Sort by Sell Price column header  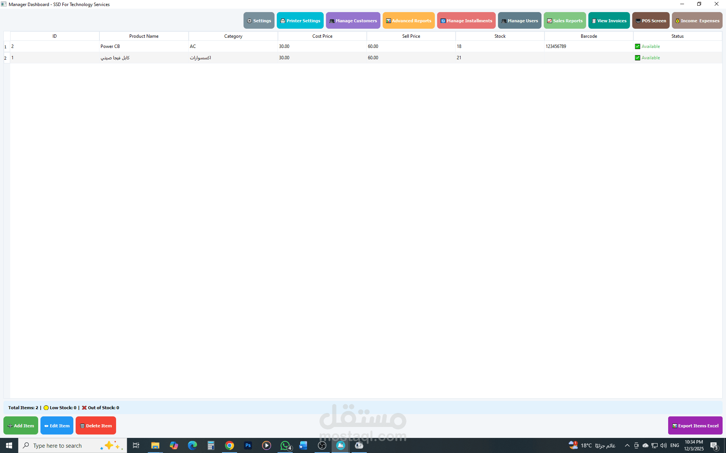click(x=411, y=36)
